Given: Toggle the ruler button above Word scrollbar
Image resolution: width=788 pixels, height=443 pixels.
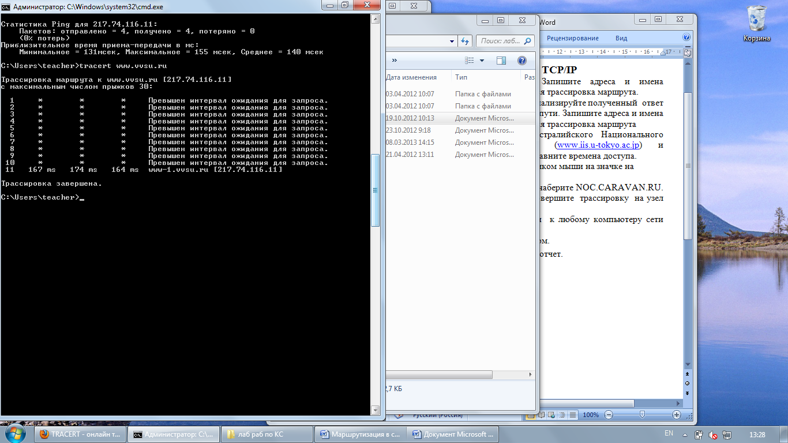Looking at the screenshot, I should click(x=687, y=52).
